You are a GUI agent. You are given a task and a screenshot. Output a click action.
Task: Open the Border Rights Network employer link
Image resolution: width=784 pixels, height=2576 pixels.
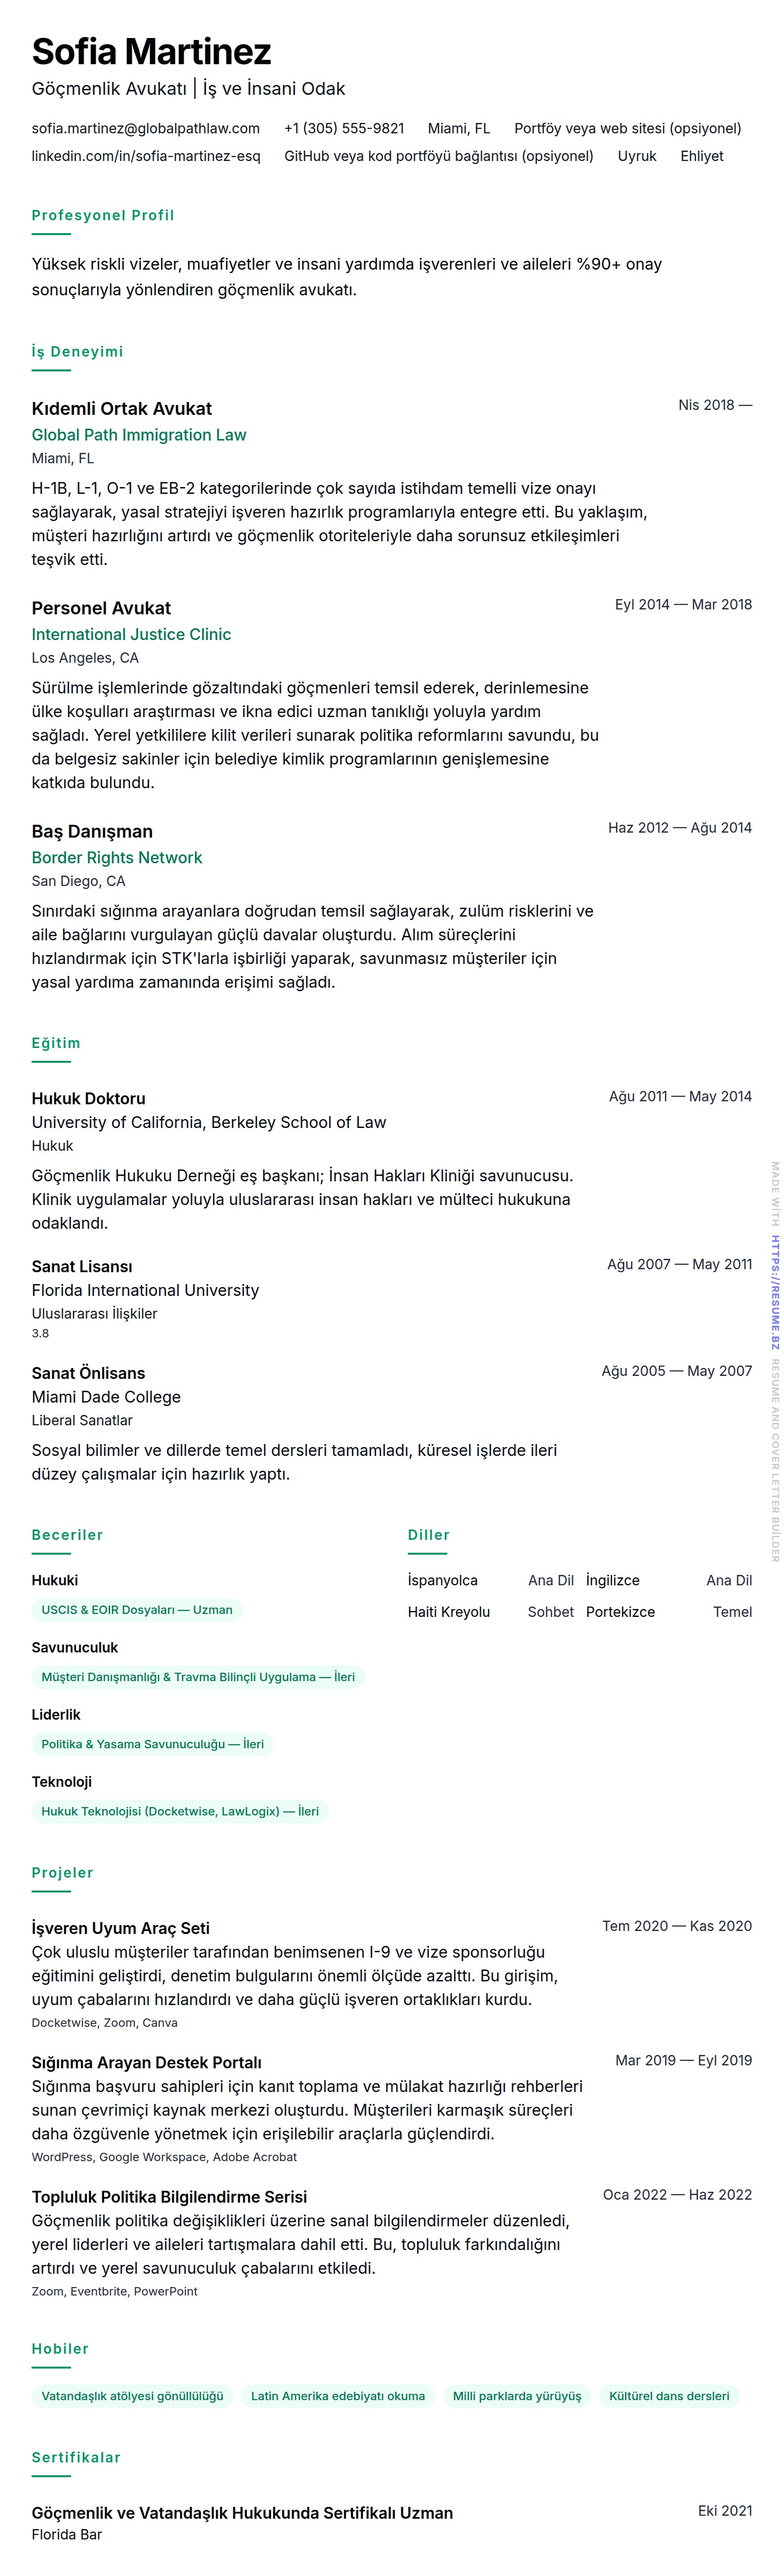click(116, 857)
